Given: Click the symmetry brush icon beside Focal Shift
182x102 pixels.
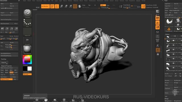Looking at the screenshot, I should click(x=121, y=6).
